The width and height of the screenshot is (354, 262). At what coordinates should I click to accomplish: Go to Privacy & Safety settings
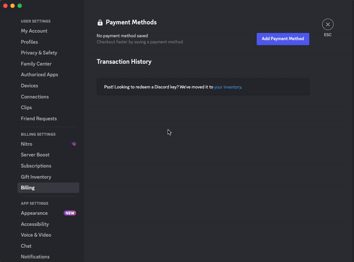(39, 53)
